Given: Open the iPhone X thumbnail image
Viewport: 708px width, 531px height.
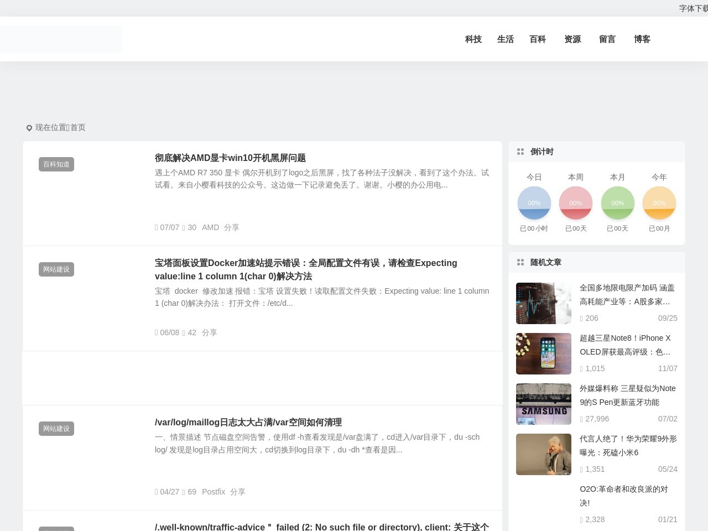Looking at the screenshot, I should pyautogui.click(x=544, y=353).
